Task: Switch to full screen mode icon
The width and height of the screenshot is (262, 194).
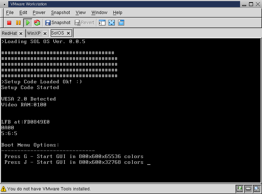Action: [x=112, y=23]
